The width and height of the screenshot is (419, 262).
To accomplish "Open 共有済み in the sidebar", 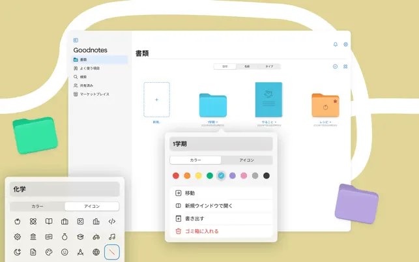I will tap(100, 85).
